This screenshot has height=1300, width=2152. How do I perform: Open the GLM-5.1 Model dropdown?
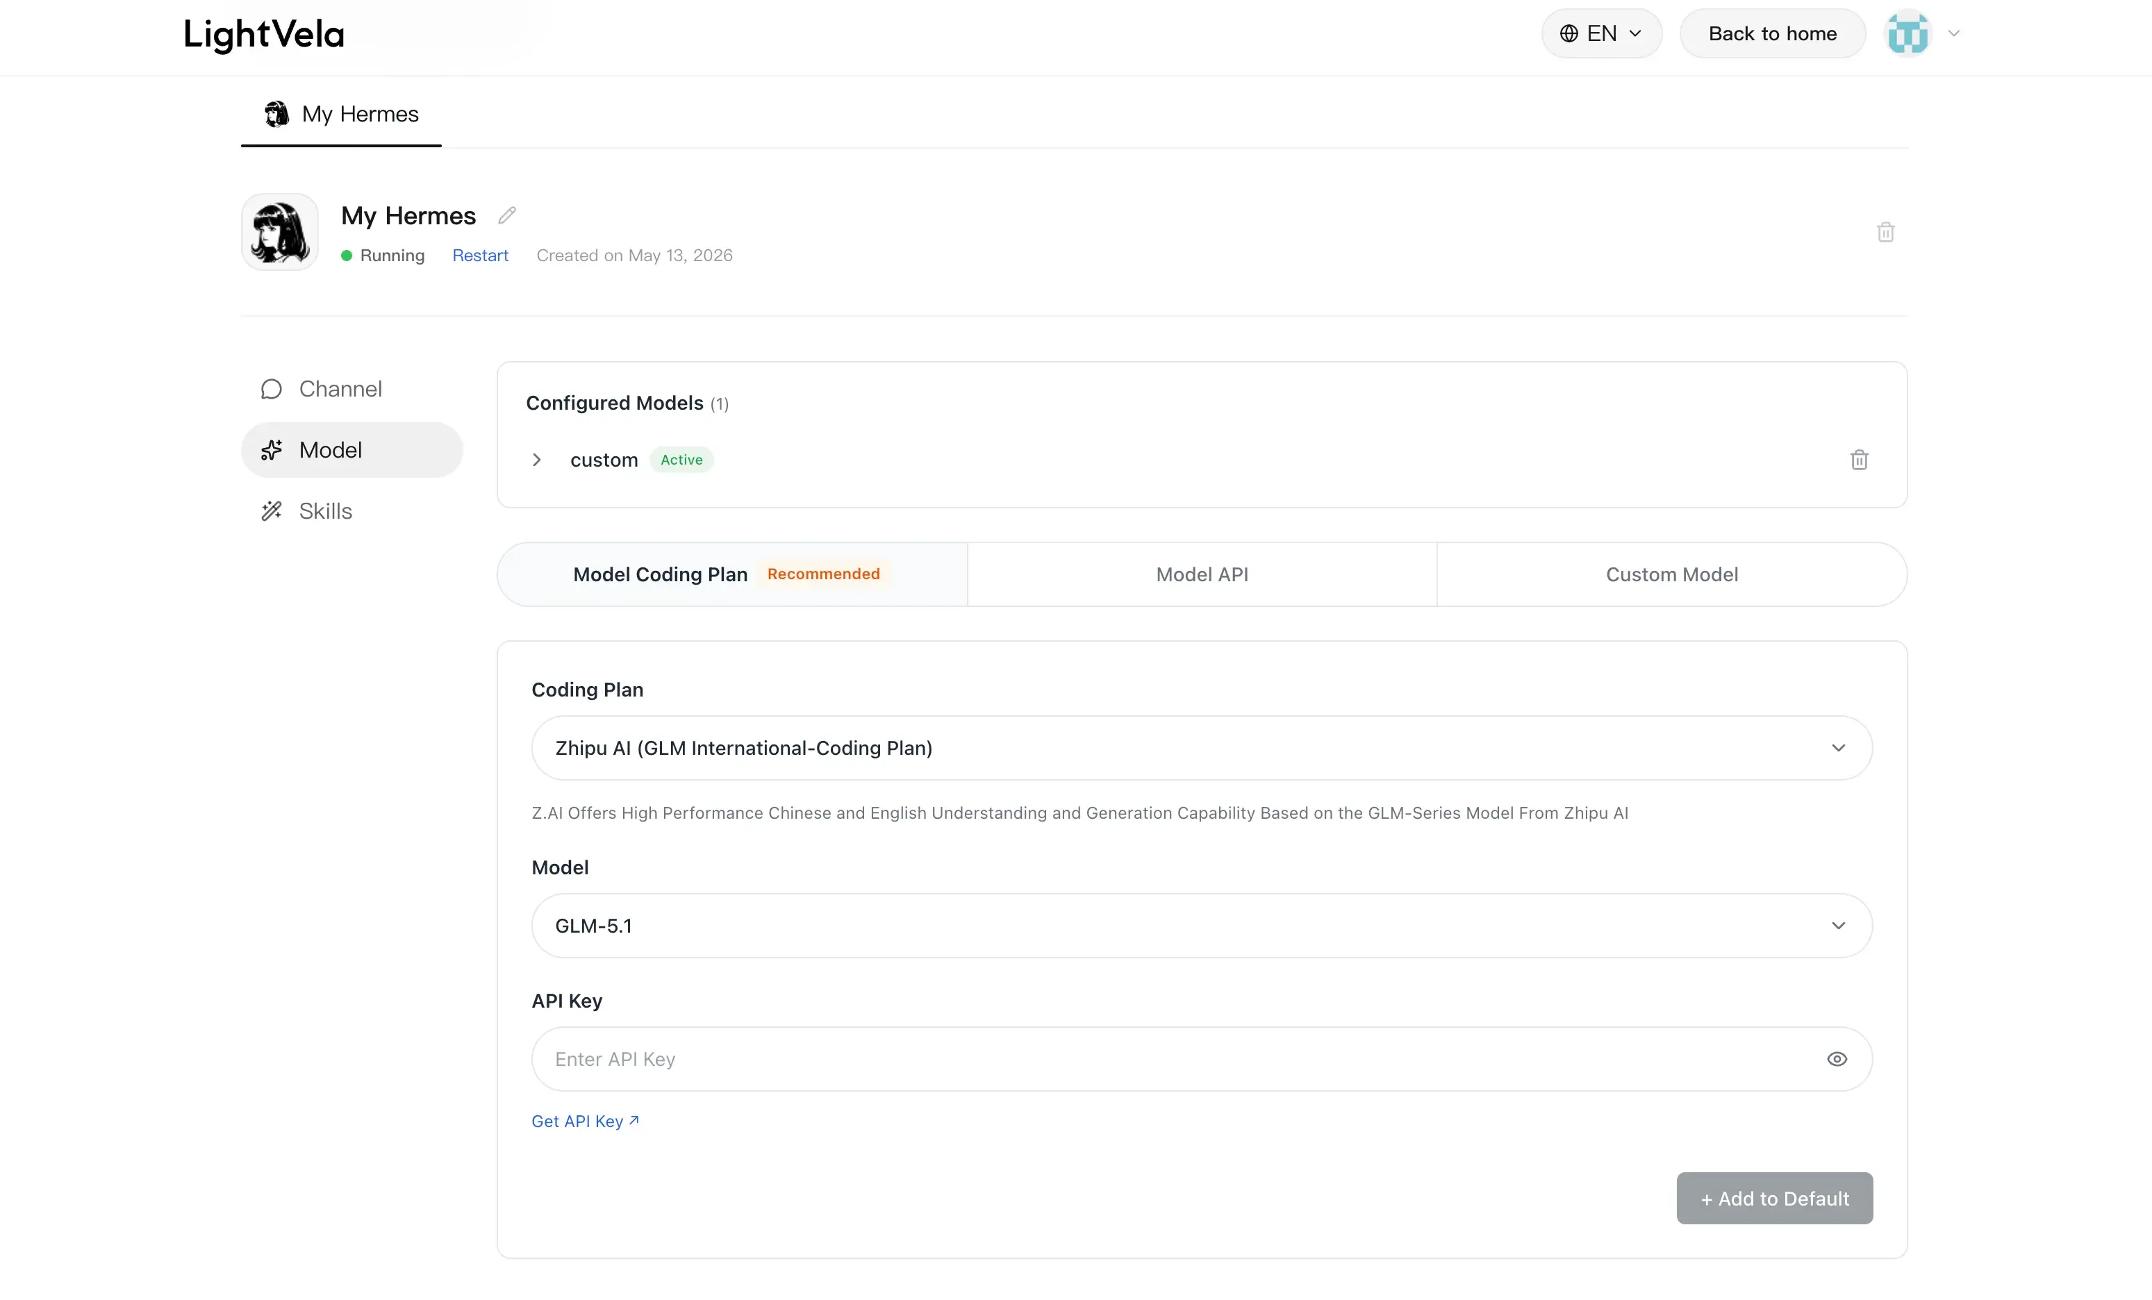coord(1202,926)
